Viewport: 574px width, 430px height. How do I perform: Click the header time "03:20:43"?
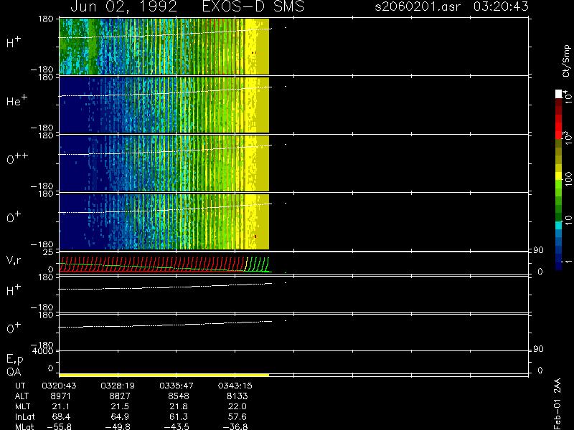pos(501,6)
